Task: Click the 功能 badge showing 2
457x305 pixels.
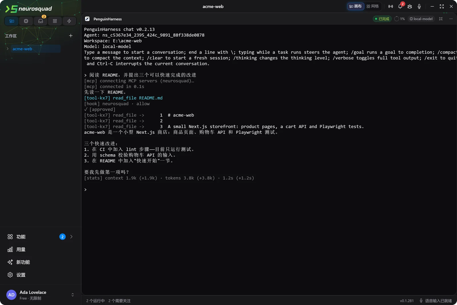Action: pos(62,237)
